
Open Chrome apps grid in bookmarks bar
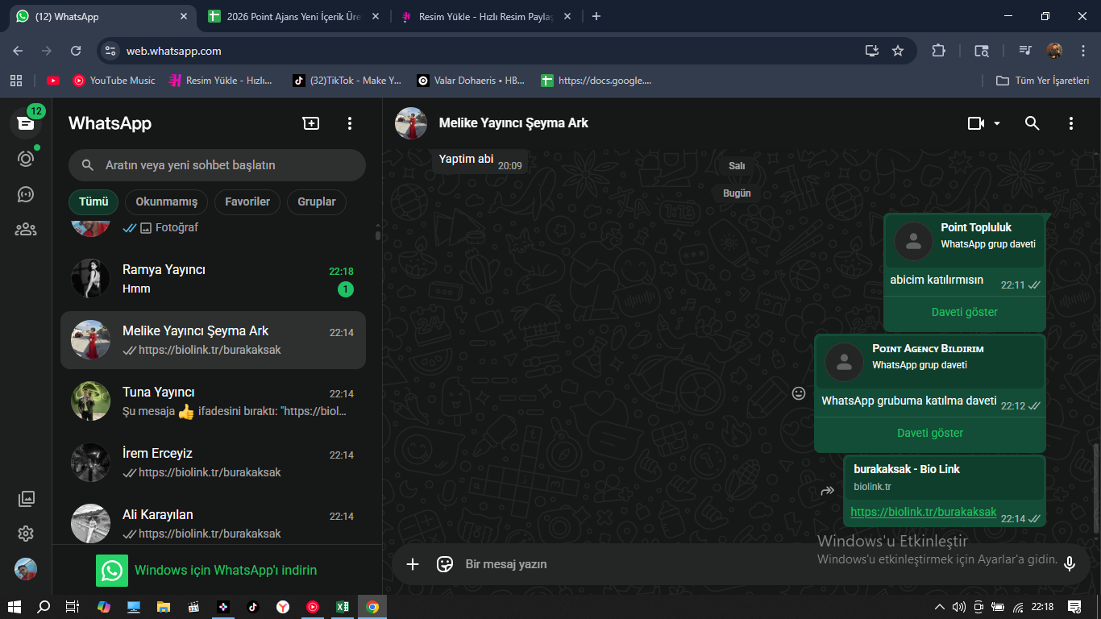click(x=16, y=81)
